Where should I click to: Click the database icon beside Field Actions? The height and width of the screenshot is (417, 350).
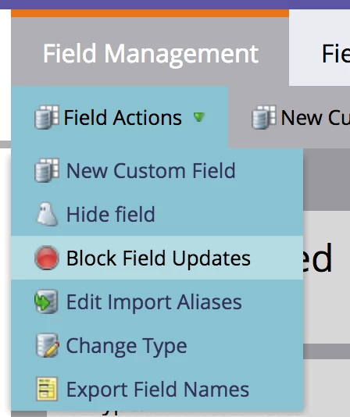pos(47,117)
